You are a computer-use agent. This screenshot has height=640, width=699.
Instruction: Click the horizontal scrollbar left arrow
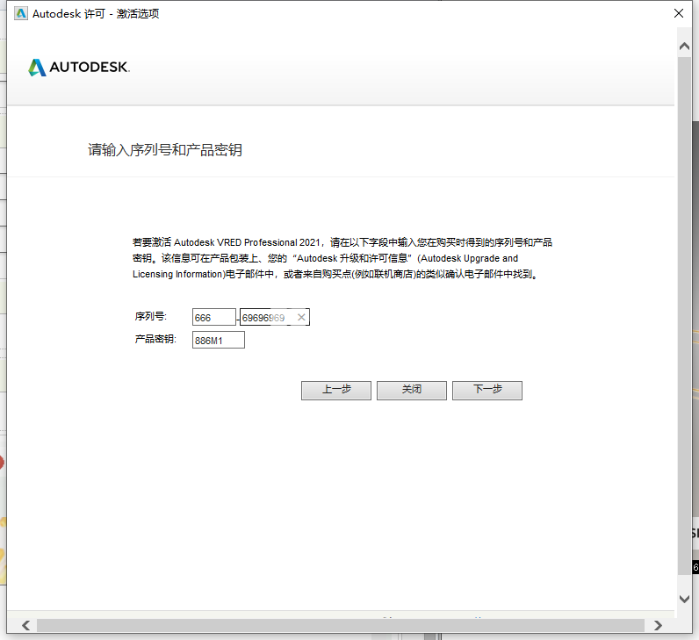25,625
